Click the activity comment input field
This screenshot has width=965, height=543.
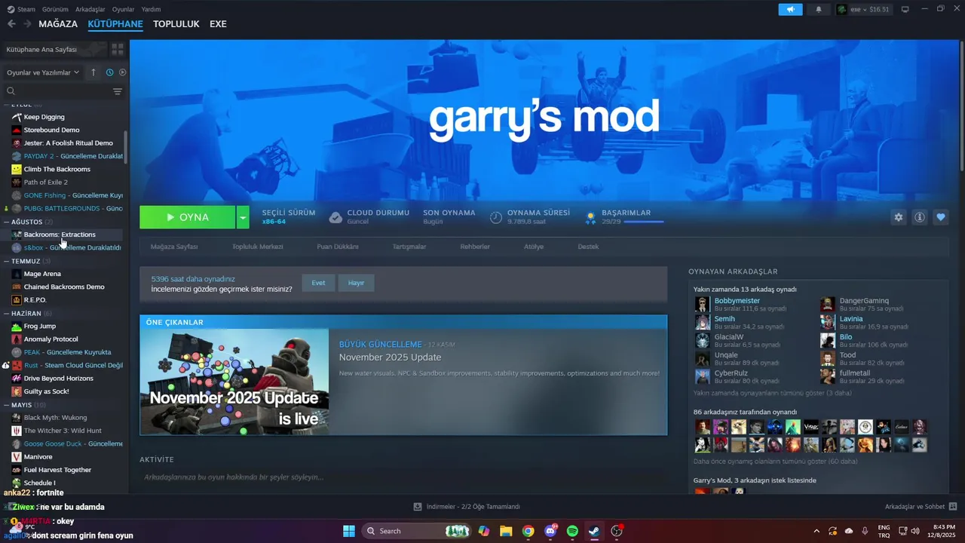click(x=403, y=477)
